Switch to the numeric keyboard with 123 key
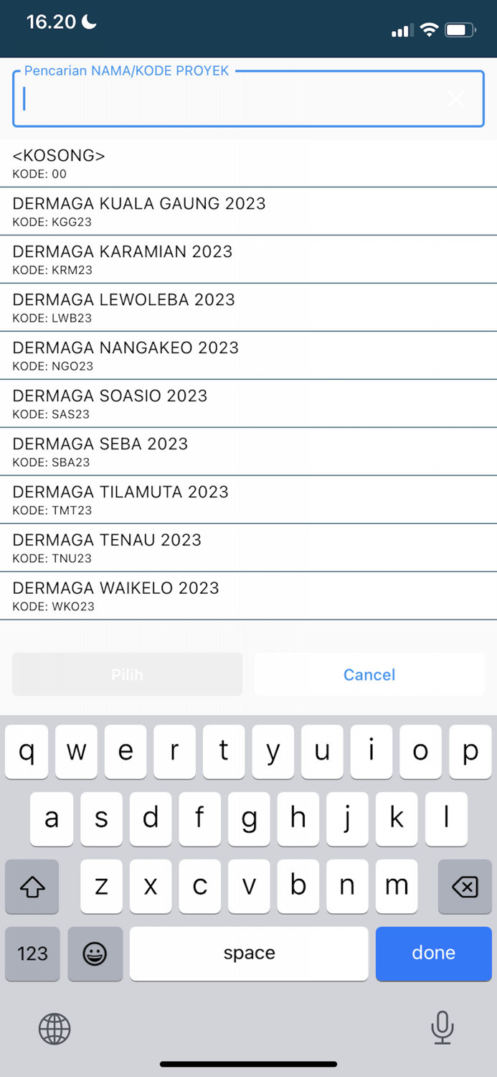Viewport: 497px width, 1077px height. [x=32, y=954]
